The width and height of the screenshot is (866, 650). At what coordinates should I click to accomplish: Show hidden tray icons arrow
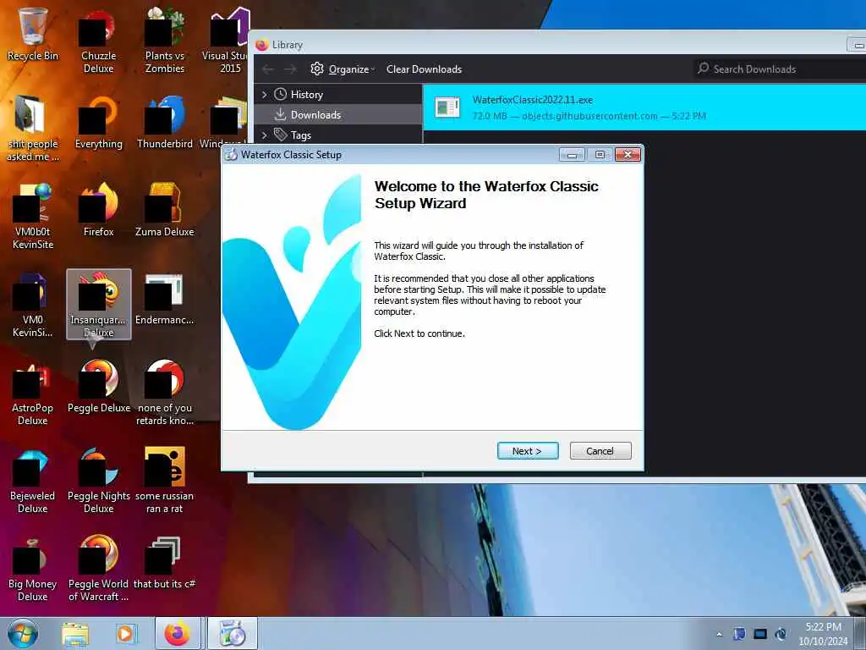[719, 635]
